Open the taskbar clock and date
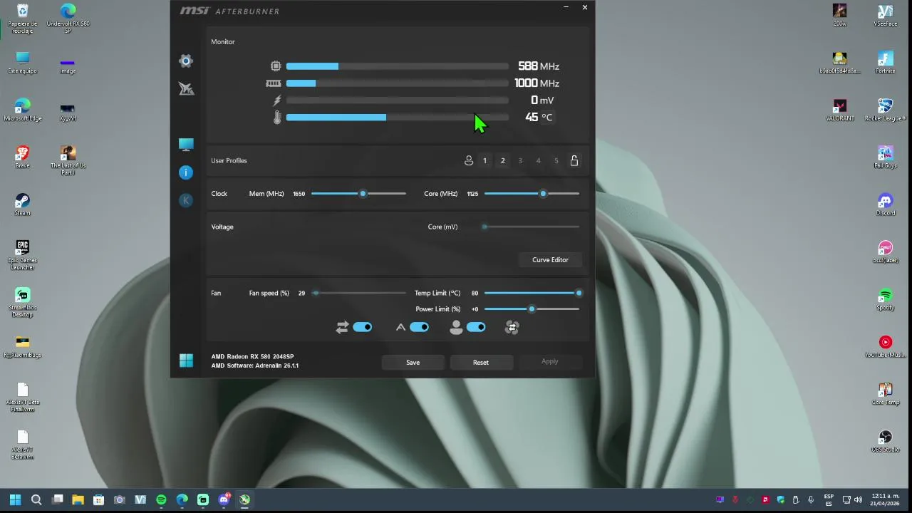The image size is (912, 513). (885, 499)
